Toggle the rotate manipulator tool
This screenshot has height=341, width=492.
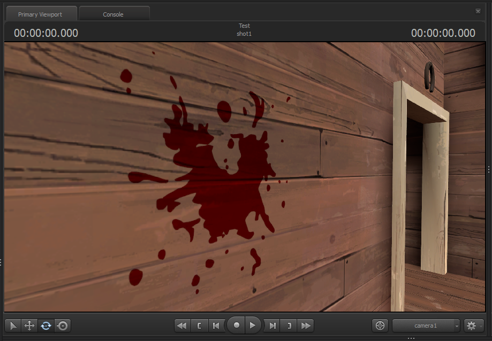[46, 325]
